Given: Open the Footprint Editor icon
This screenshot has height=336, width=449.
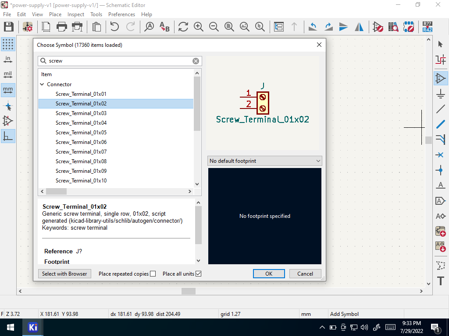Looking at the screenshot, I should [x=409, y=27].
